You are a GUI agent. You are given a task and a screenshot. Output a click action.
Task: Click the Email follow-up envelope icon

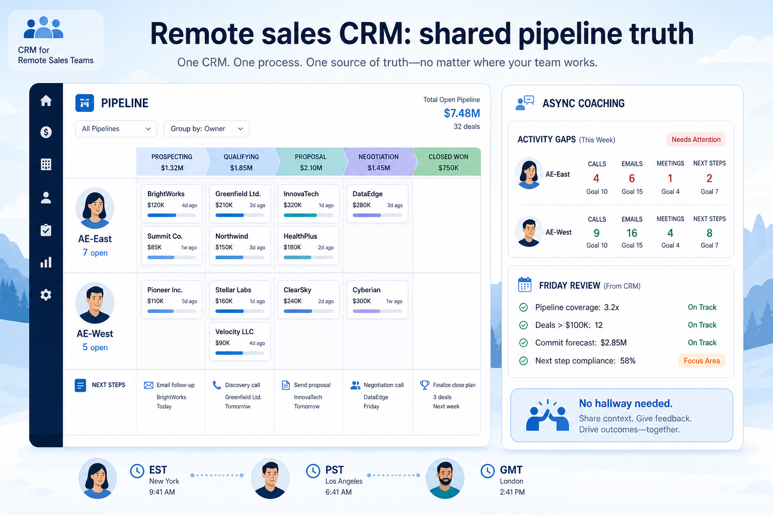point(148,385)
